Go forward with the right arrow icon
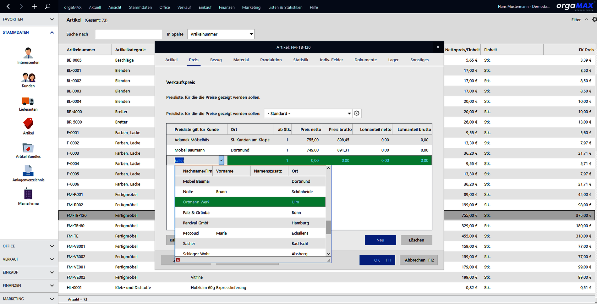The width and height of the screenshot is (597, 304). [x=21, y=6]
